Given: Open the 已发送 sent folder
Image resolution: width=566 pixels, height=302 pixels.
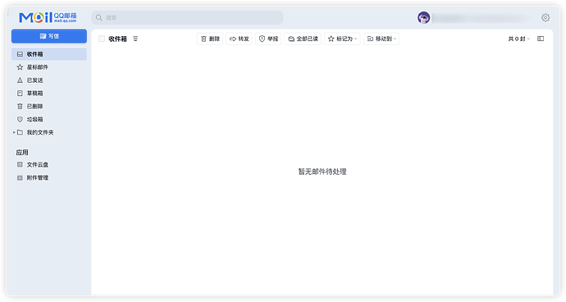Looking at the screenshot, I should click(49, 80).
